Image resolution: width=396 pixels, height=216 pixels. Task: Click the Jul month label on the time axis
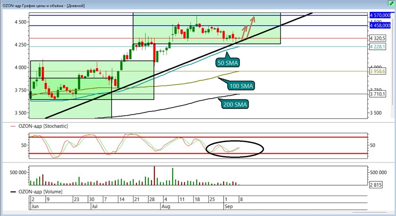tap(95, 207)
